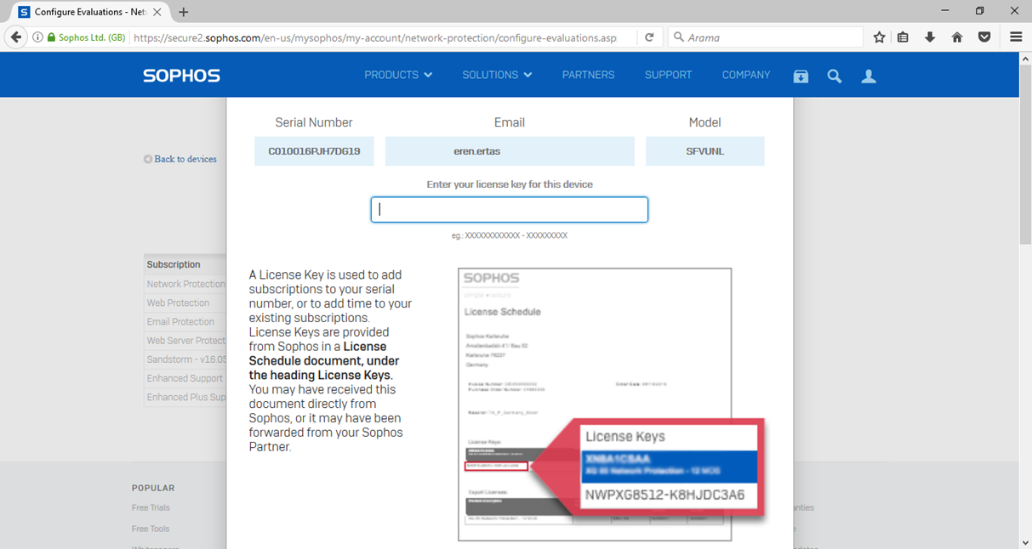Open the Free Trials footer link
1032x549 pixels.
151,507
